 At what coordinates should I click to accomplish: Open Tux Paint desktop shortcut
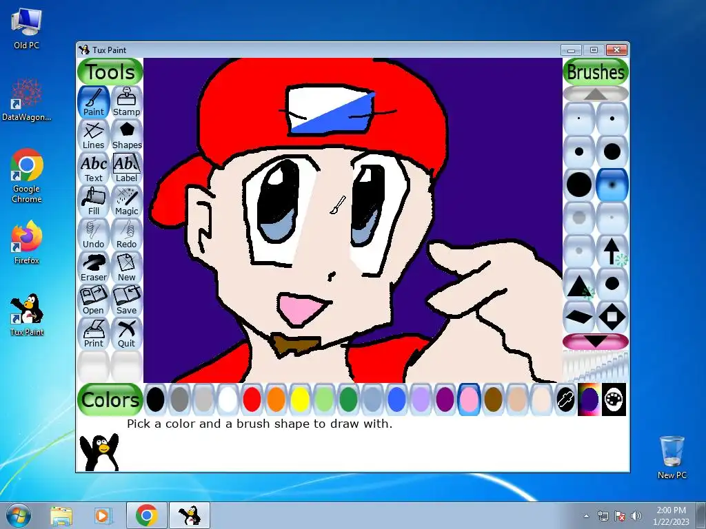27,315
